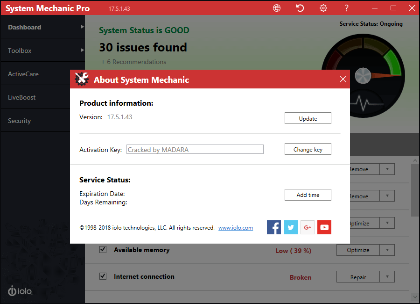Click the '+ 6 Recommendations' text
Screen dimensions: 420x304
(x=133, y=62)
